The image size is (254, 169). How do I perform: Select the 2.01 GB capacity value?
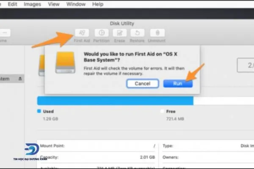pyautogui.click(x=147, y=157)
